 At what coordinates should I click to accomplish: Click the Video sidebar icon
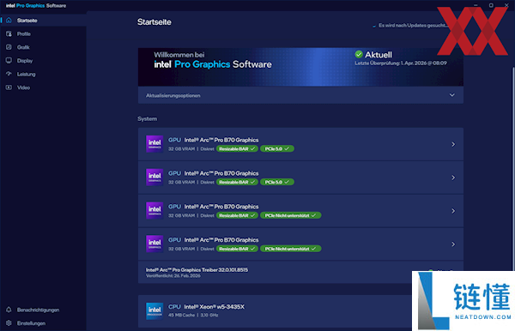(x=9, y=87)
